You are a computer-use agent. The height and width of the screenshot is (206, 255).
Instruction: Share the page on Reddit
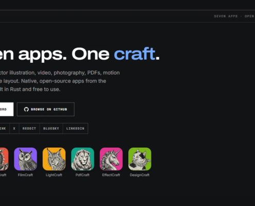pos(29,128)
